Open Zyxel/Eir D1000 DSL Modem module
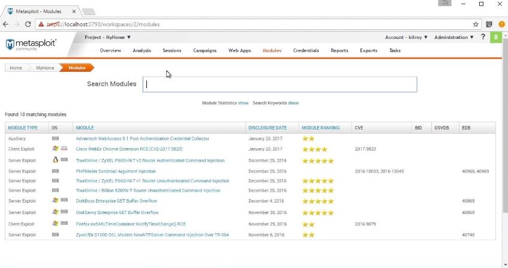 point(152,235)
